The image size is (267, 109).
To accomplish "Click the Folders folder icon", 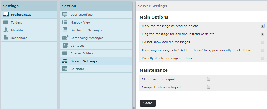I will pos(6,22).
